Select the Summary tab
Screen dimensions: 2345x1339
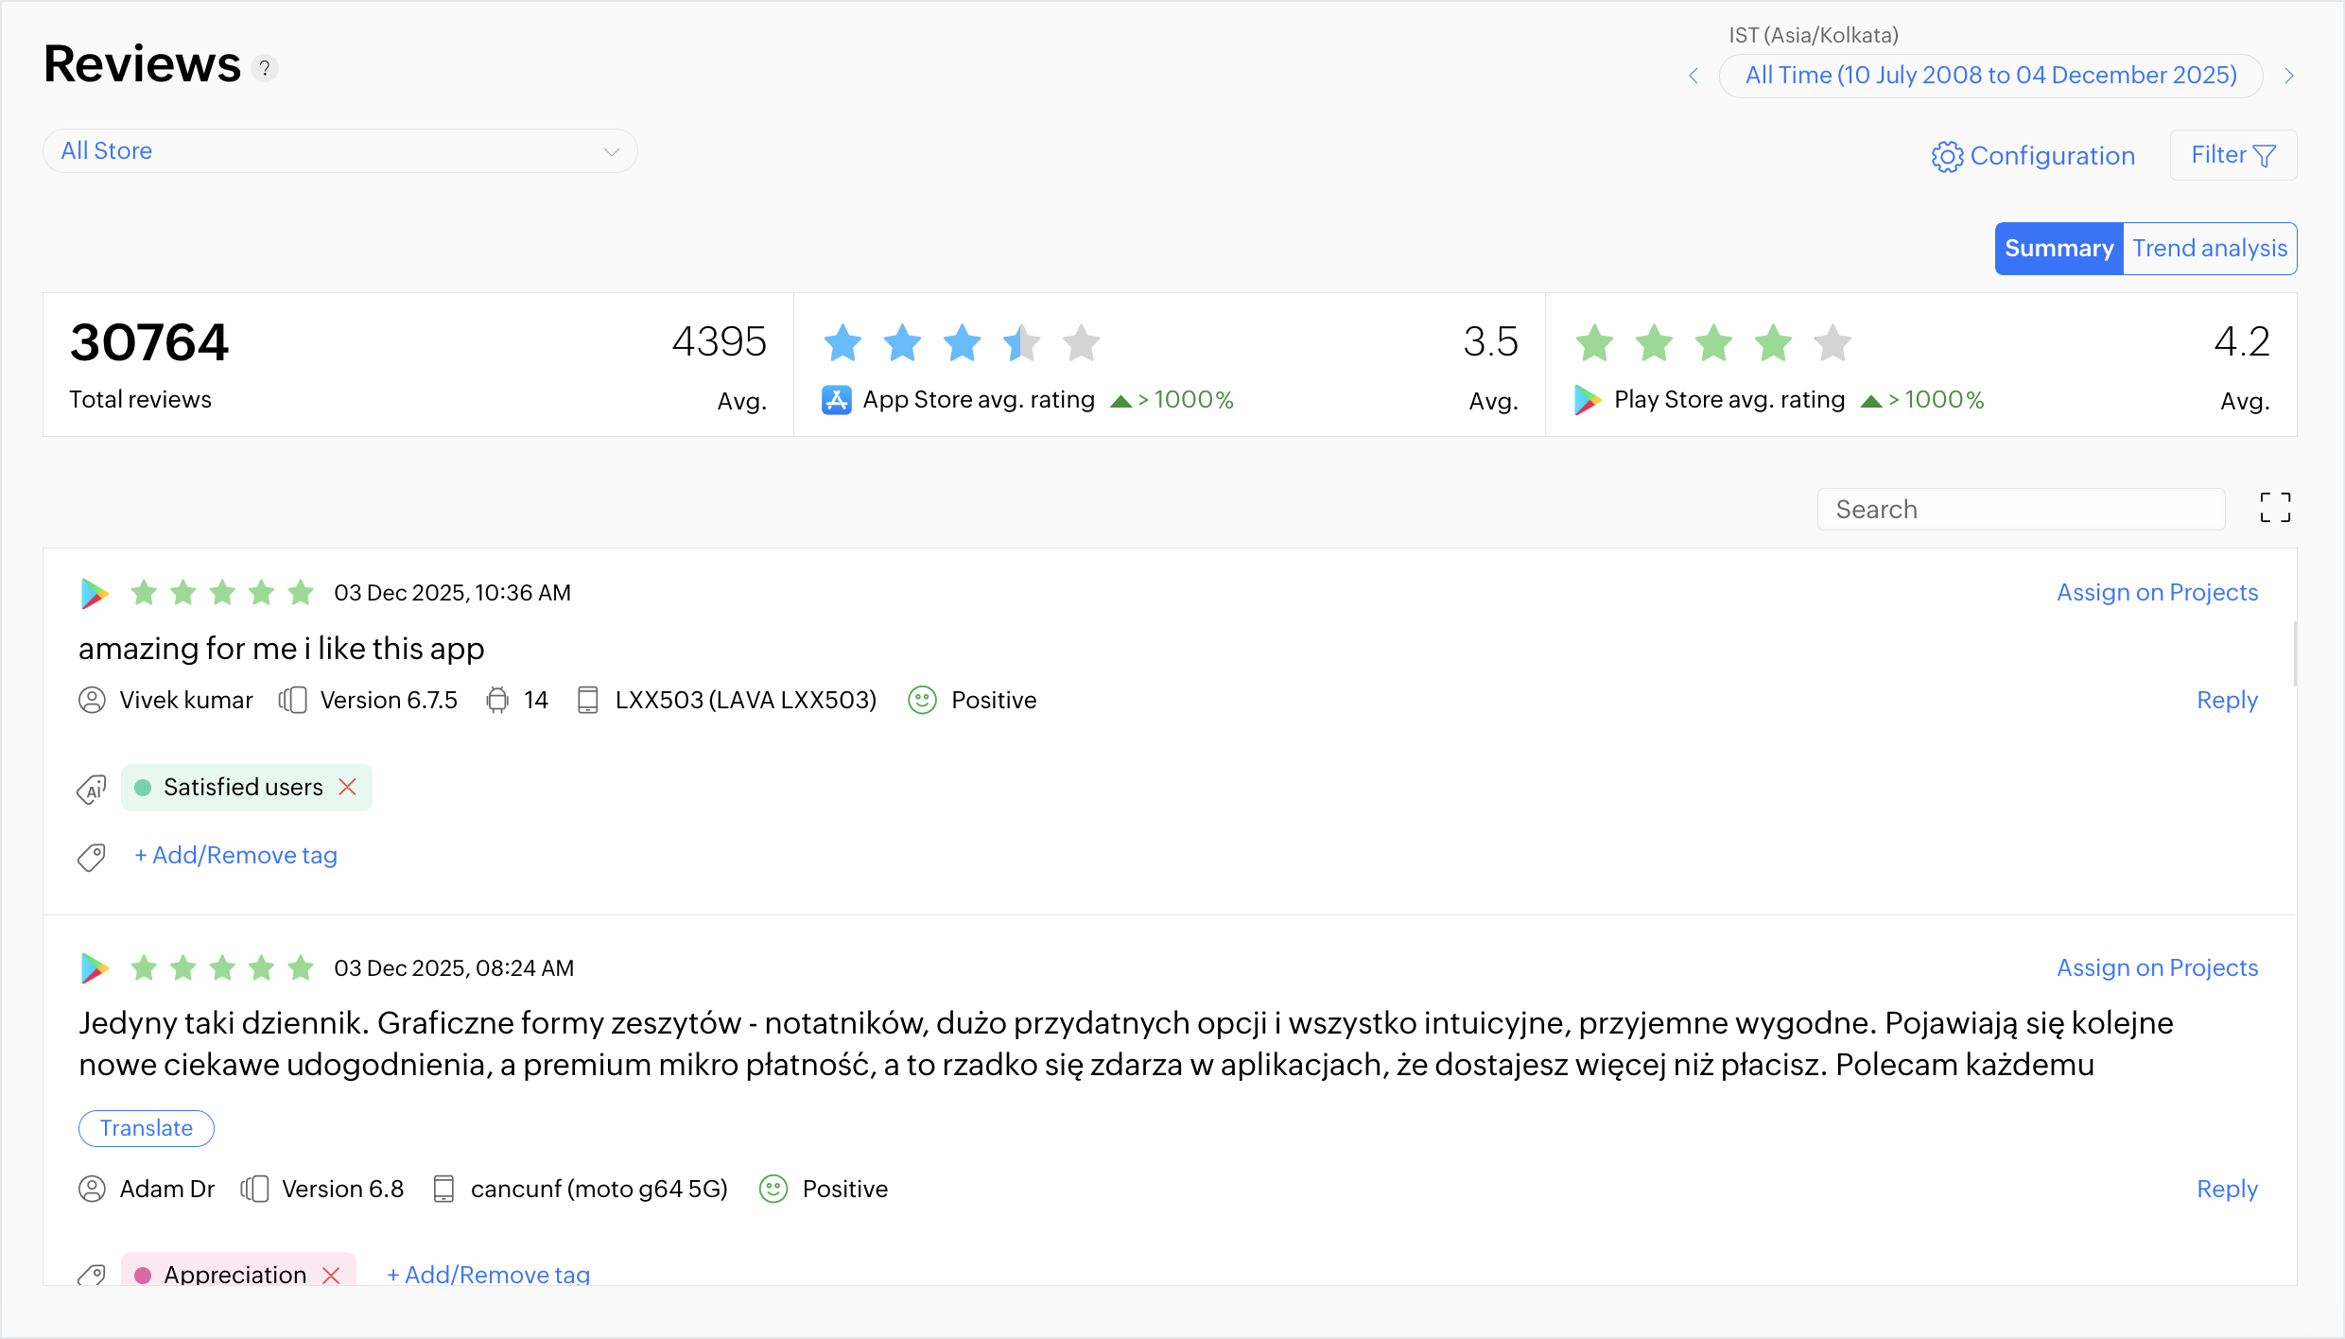pos(2058,249)
